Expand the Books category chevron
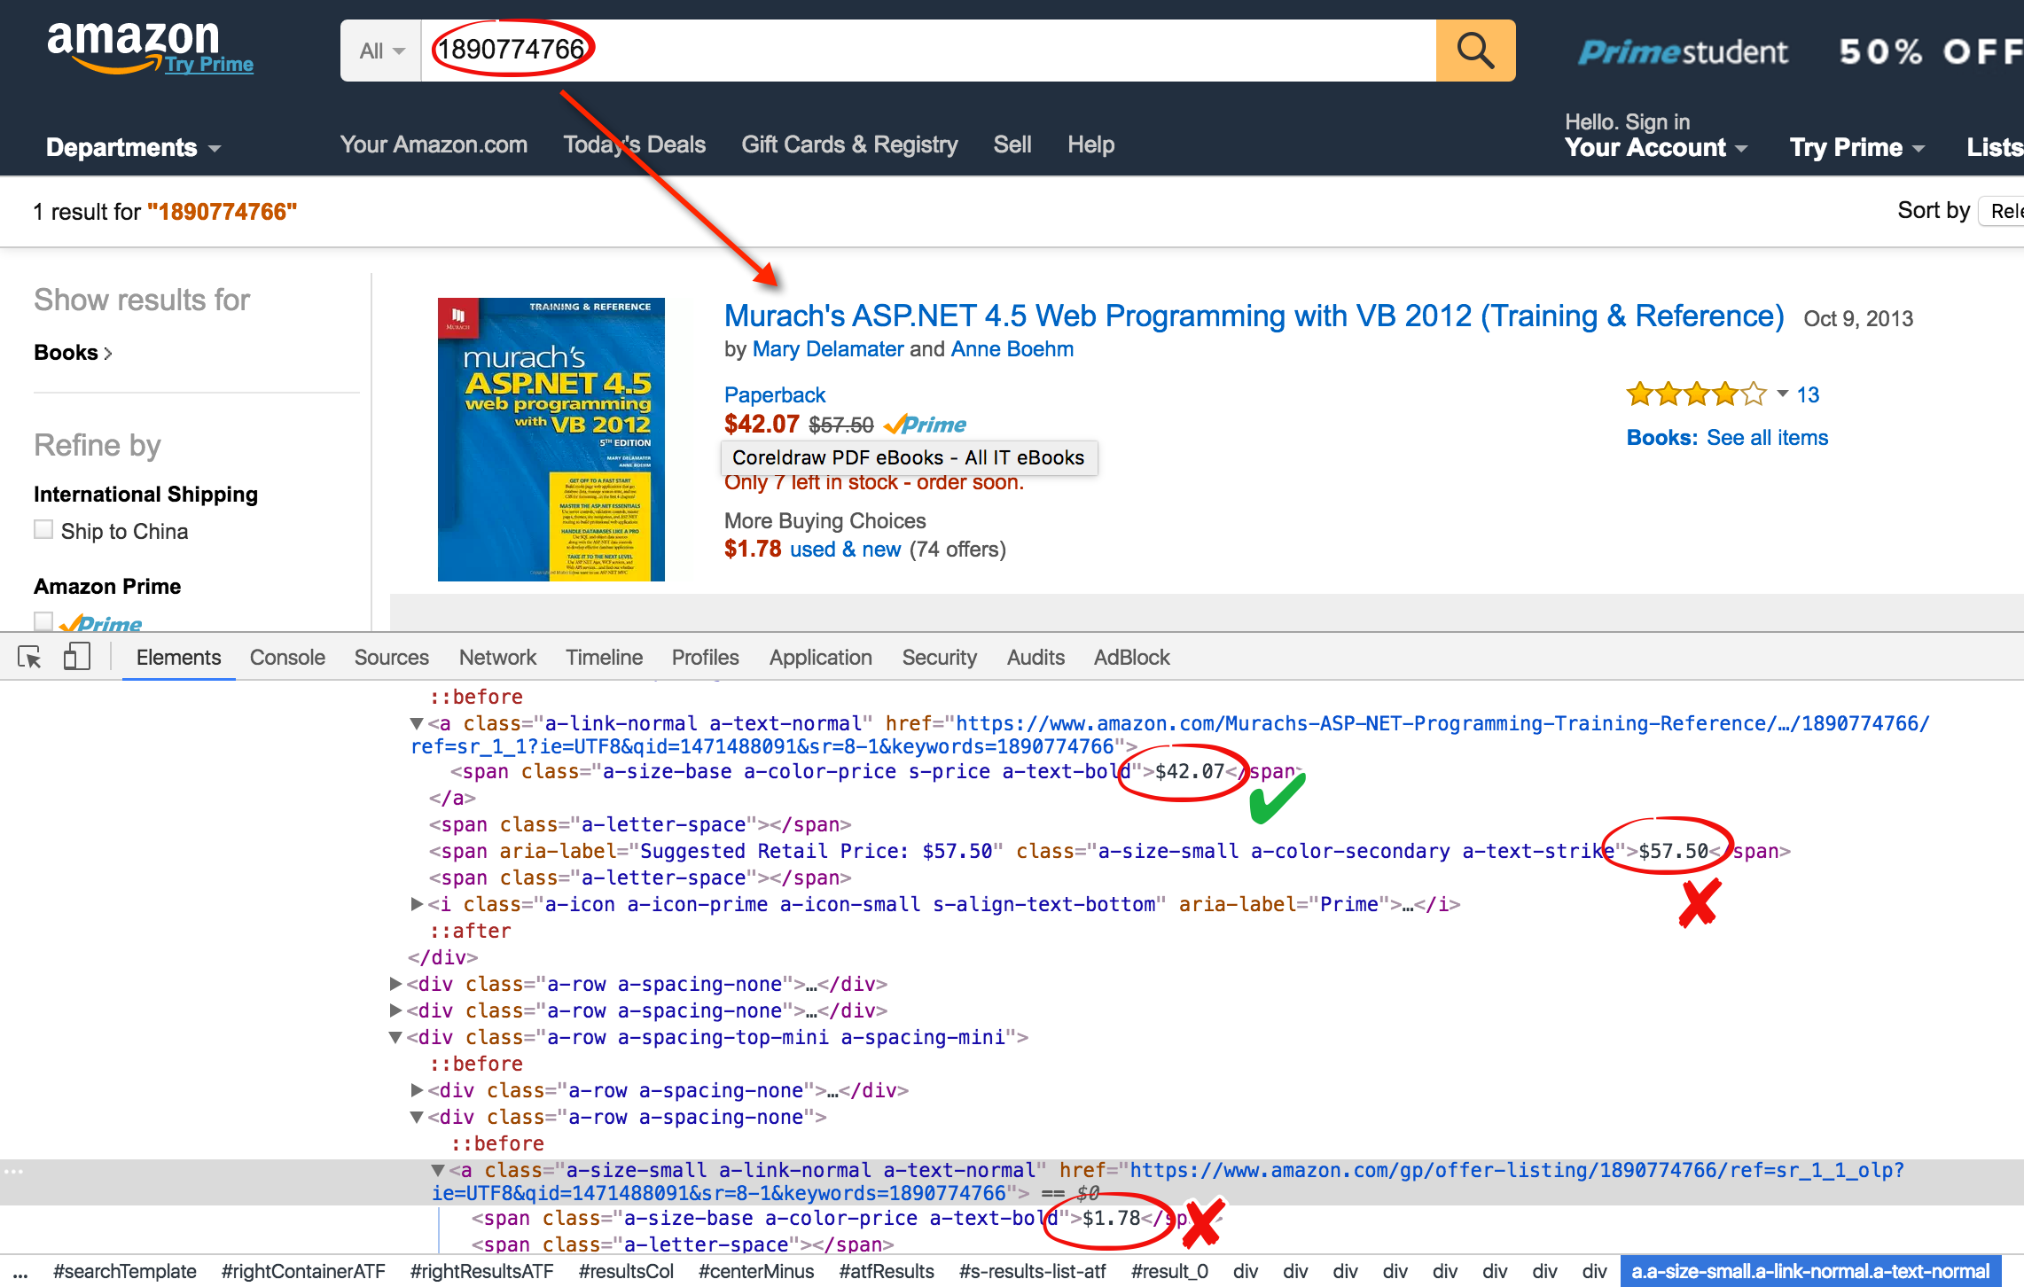2024x1287 pixels. 108,354
